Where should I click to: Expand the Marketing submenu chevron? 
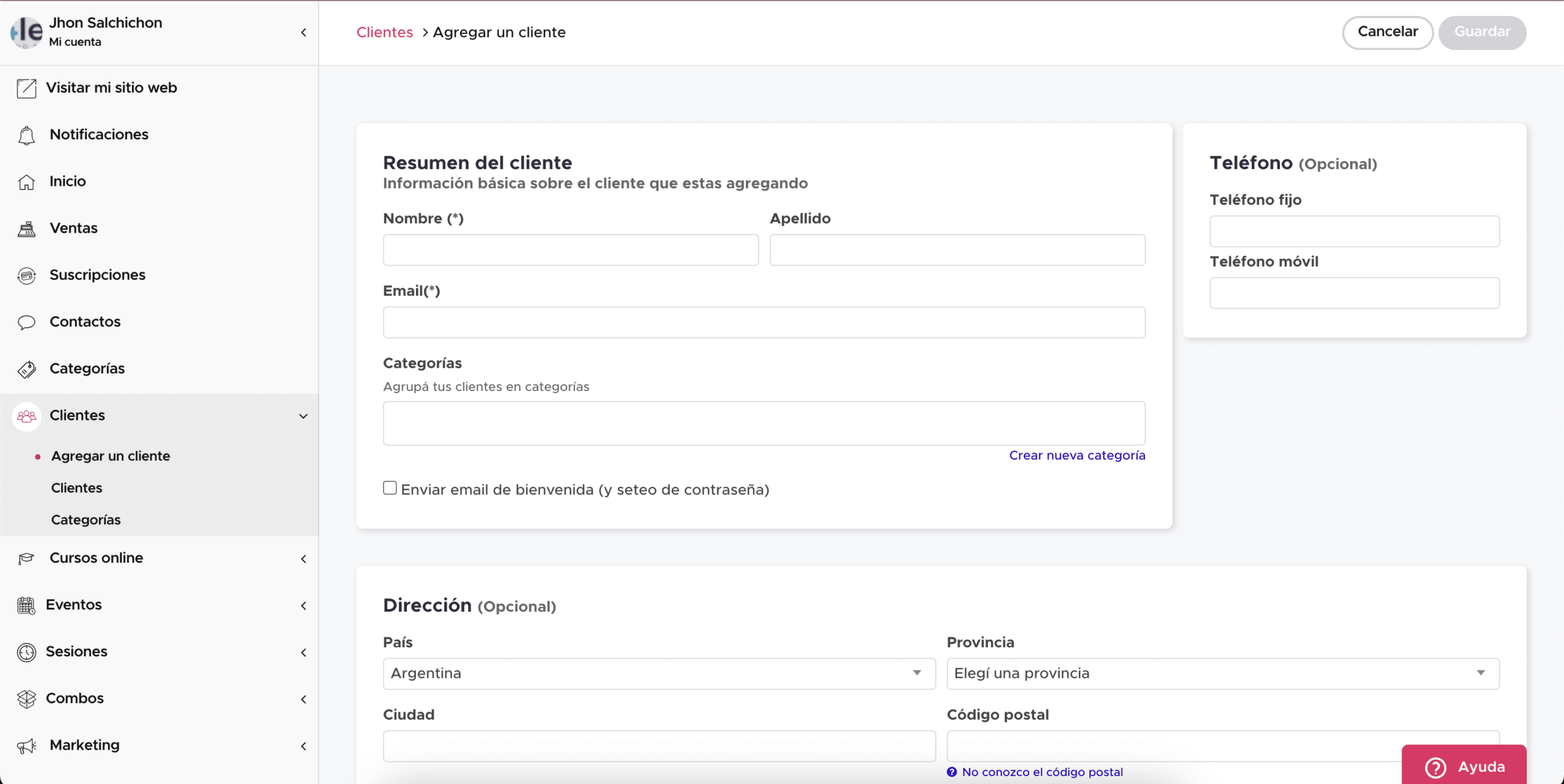coord(304,746)
